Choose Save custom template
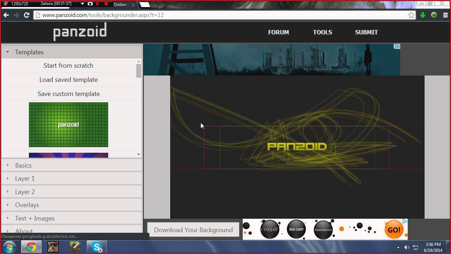 (x=68, y=94)
